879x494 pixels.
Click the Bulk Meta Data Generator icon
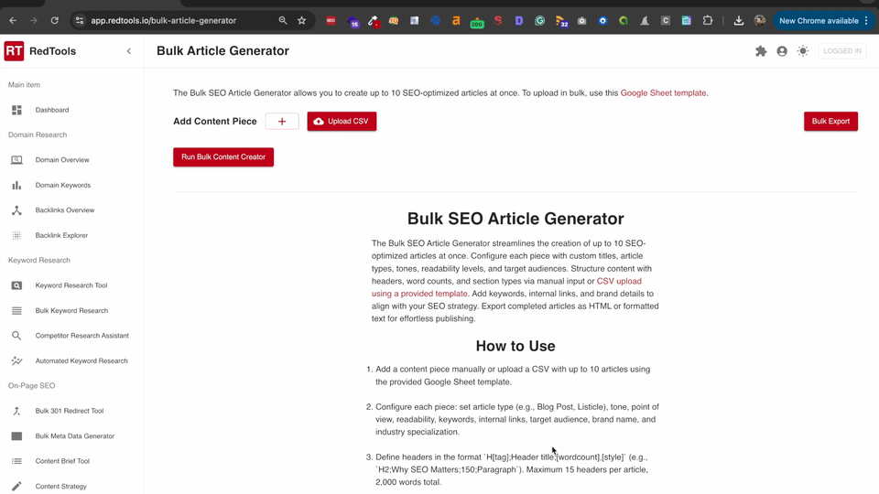tap(16, 436)
